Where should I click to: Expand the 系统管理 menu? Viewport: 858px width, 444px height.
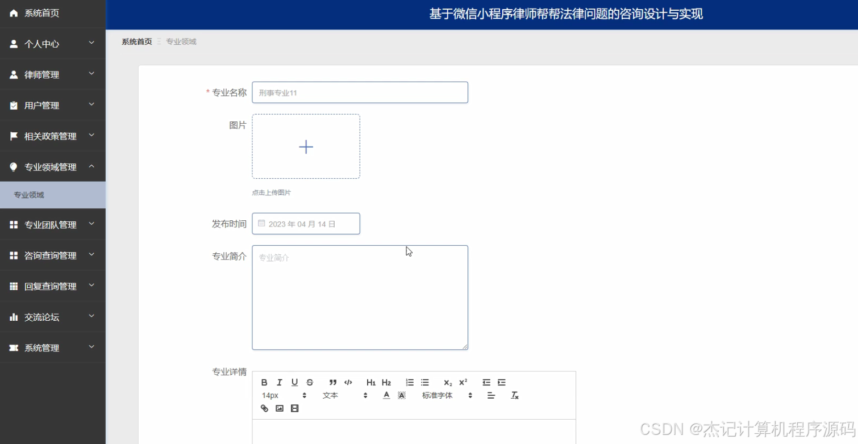click(x=53, y=347)
